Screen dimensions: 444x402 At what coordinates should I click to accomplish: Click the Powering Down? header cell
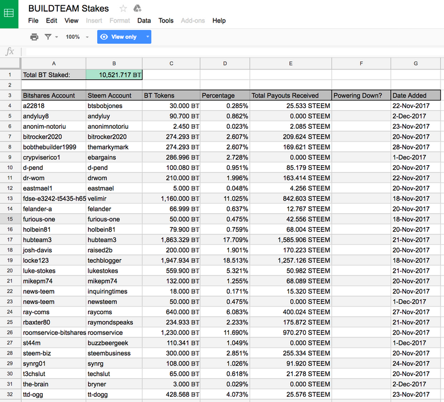click(361, 95)
